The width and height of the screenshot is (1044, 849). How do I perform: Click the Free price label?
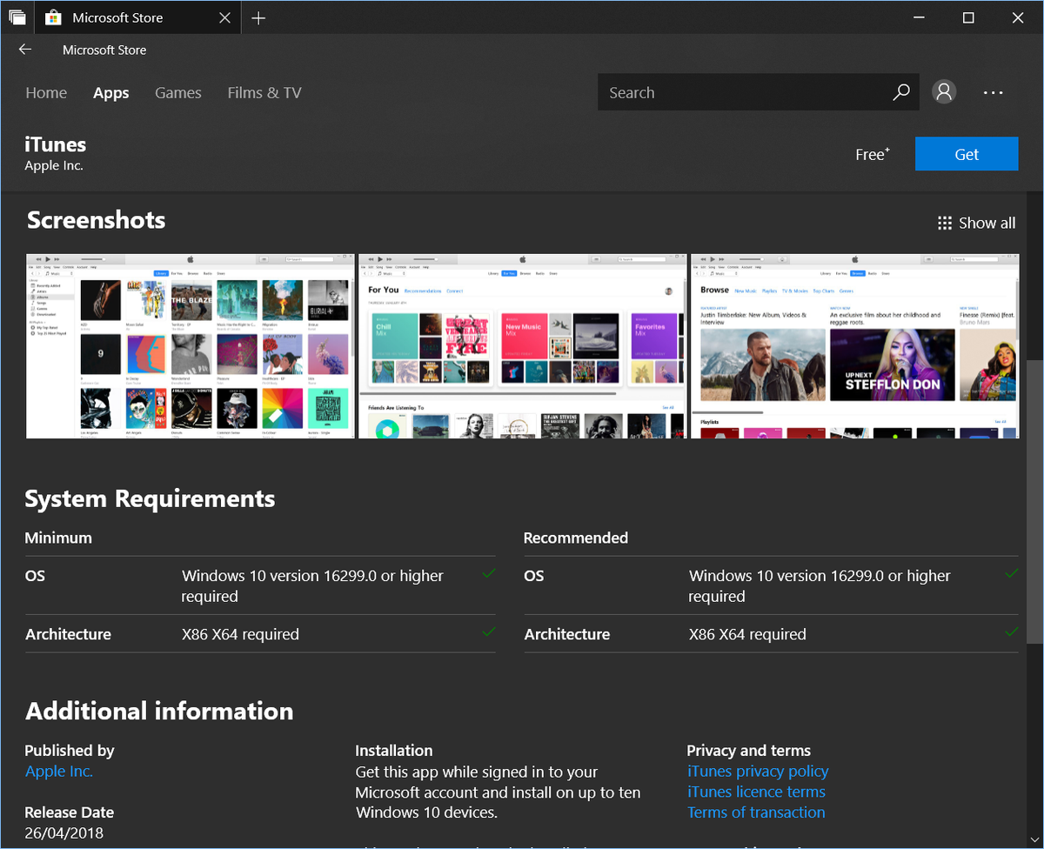pyautogui.click(x=873, y=154)
